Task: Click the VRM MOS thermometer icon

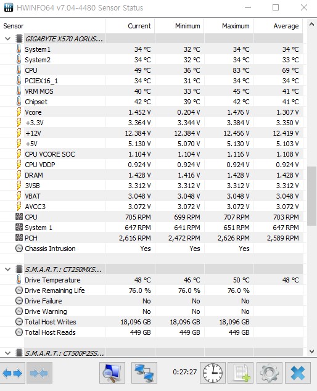Action: tap(19, 91)
